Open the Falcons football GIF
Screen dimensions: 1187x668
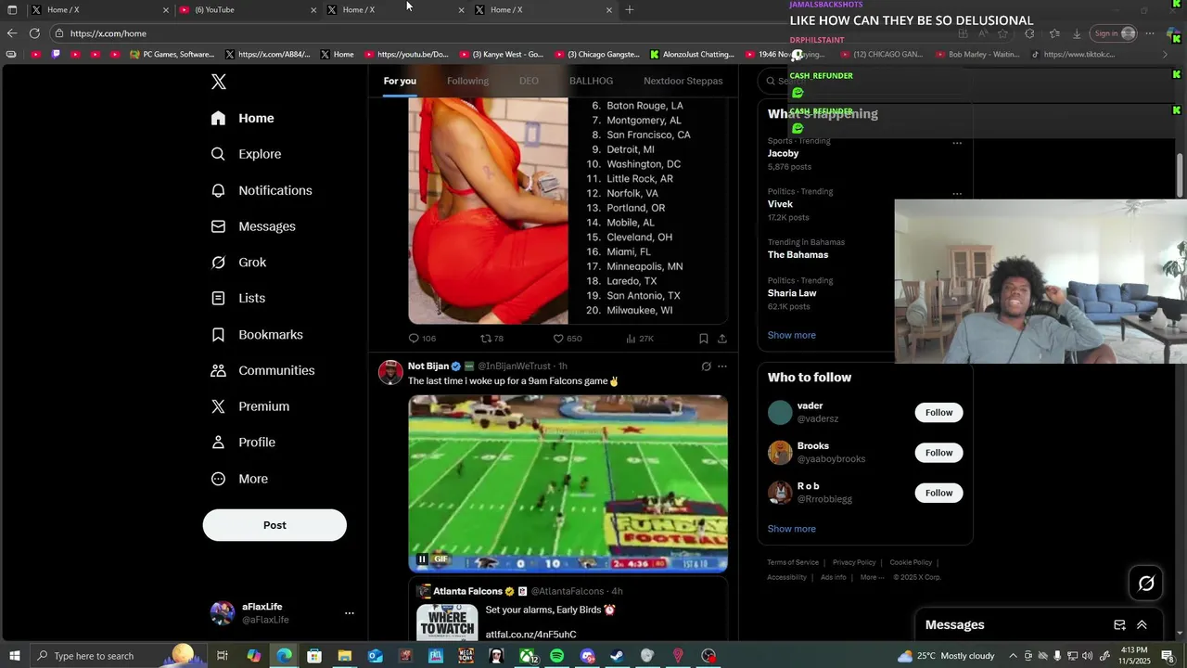pos(568,483)
